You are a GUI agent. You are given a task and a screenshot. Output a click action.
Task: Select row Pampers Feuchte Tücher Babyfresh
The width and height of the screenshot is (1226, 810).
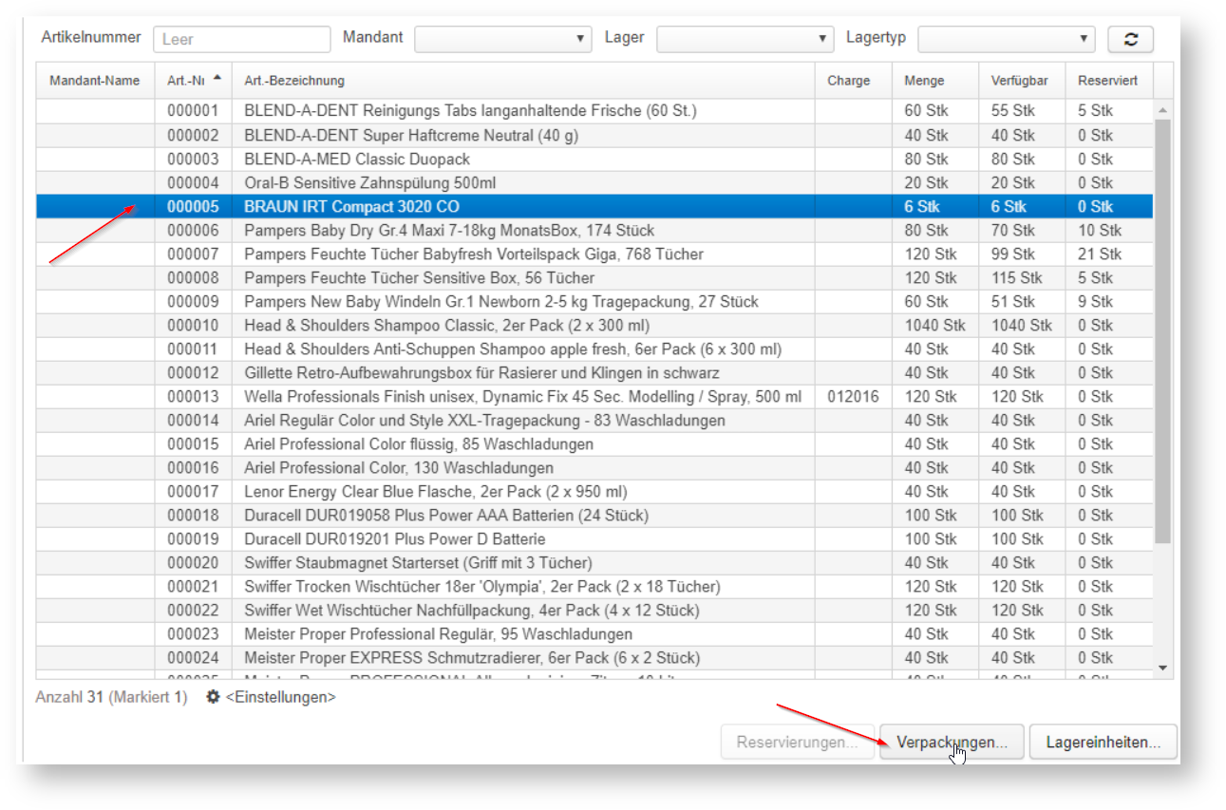tap(594, 254)
